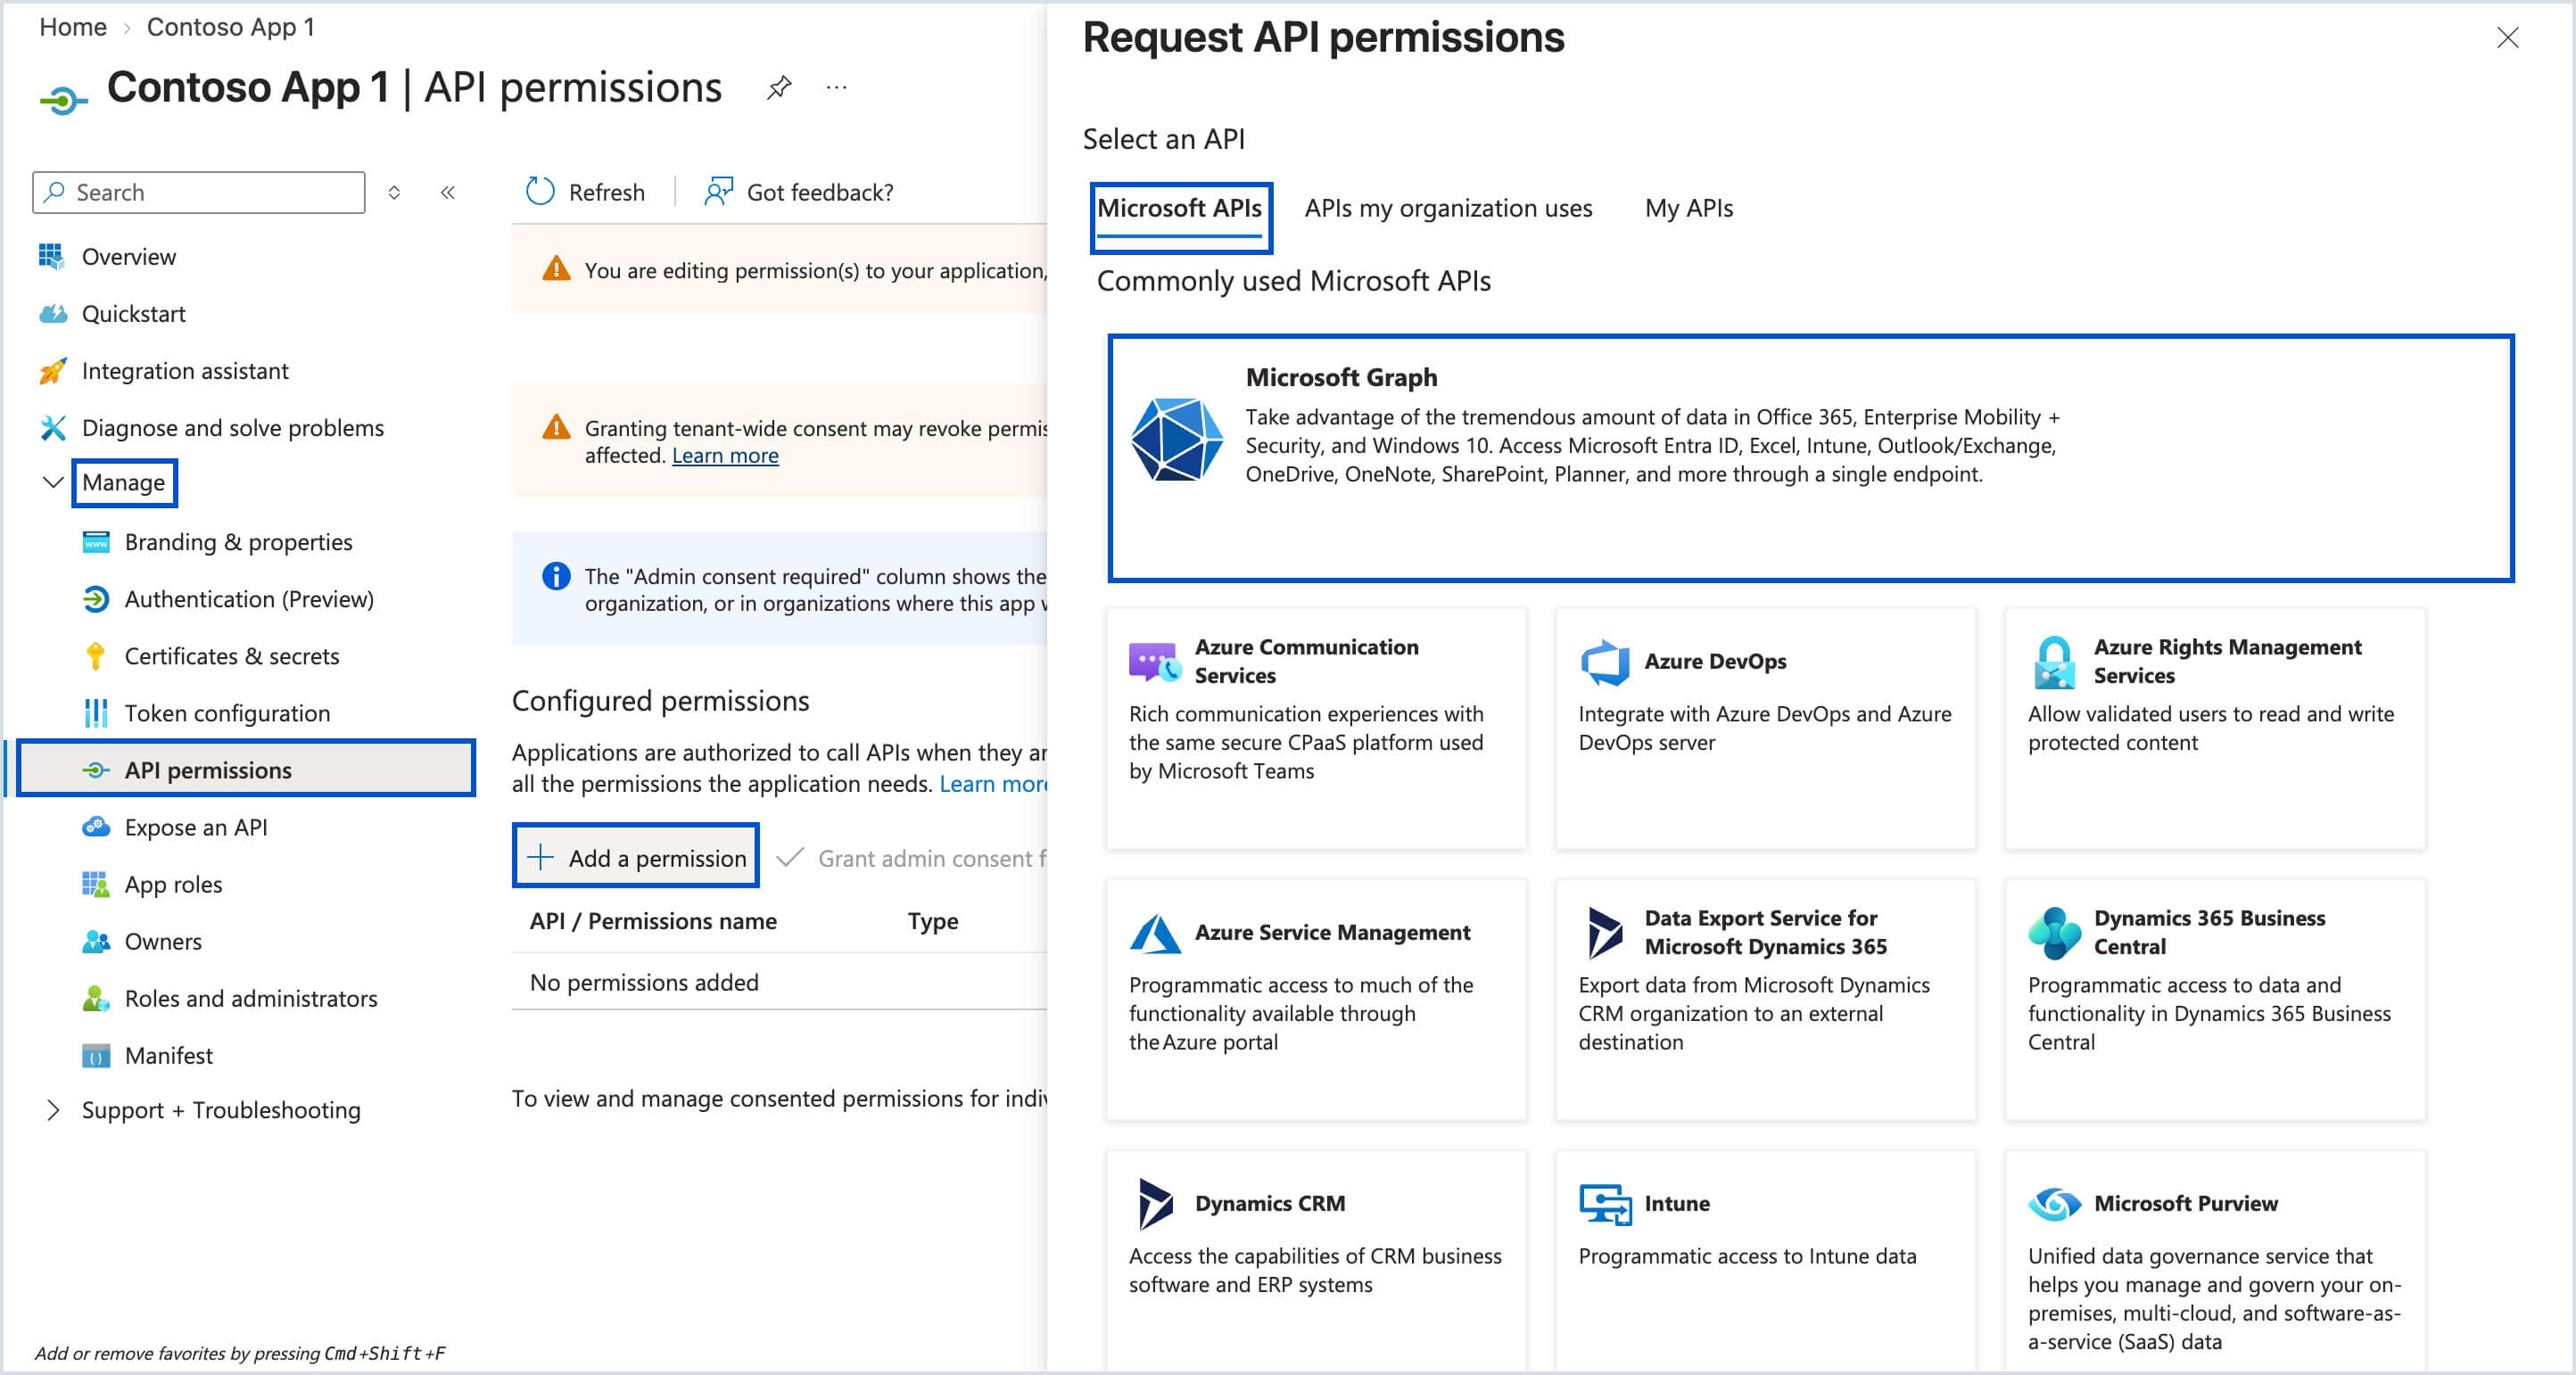Click Got feedback? button

pyautogui.click(x=799, y=192)
